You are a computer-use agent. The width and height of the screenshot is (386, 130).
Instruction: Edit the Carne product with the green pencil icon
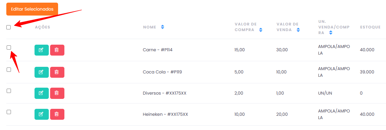coord(41,50)
